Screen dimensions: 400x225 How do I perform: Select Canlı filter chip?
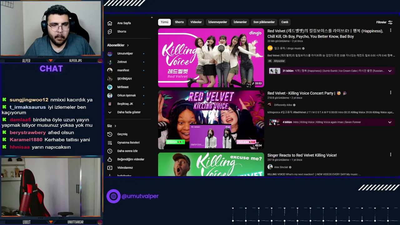point(285,22)
